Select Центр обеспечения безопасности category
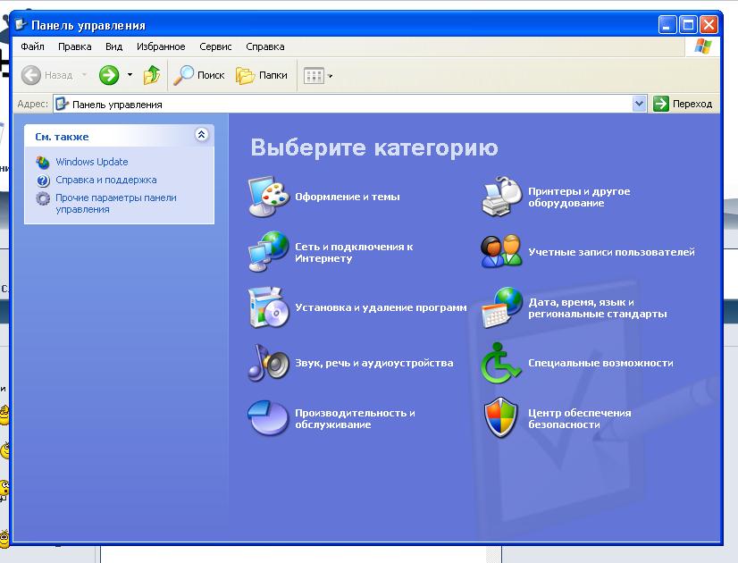 [x=579, y=418]
